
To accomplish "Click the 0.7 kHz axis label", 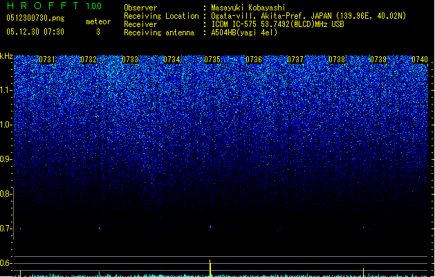I will pyautogui.click(x=6, y=229).
